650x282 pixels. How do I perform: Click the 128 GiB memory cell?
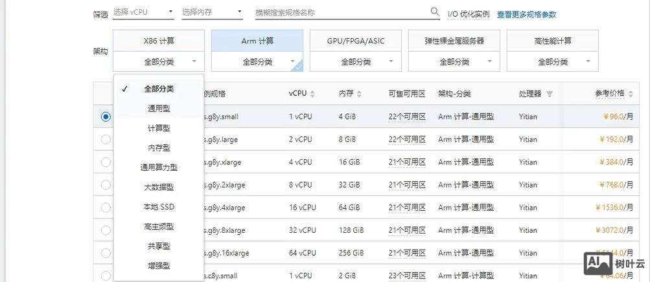[351, 230]
